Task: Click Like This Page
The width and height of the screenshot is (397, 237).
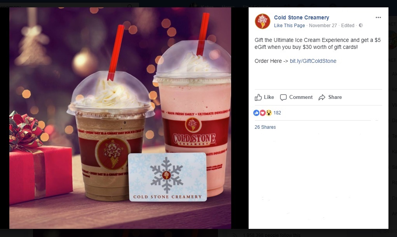Action: click(289, 26)
